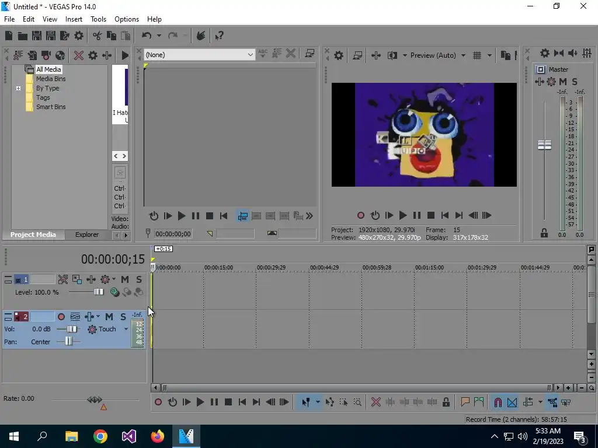The width and height of the screenshot is (598, 448).
Task: Arm audio track 2 for record
Action: (61, 317)
